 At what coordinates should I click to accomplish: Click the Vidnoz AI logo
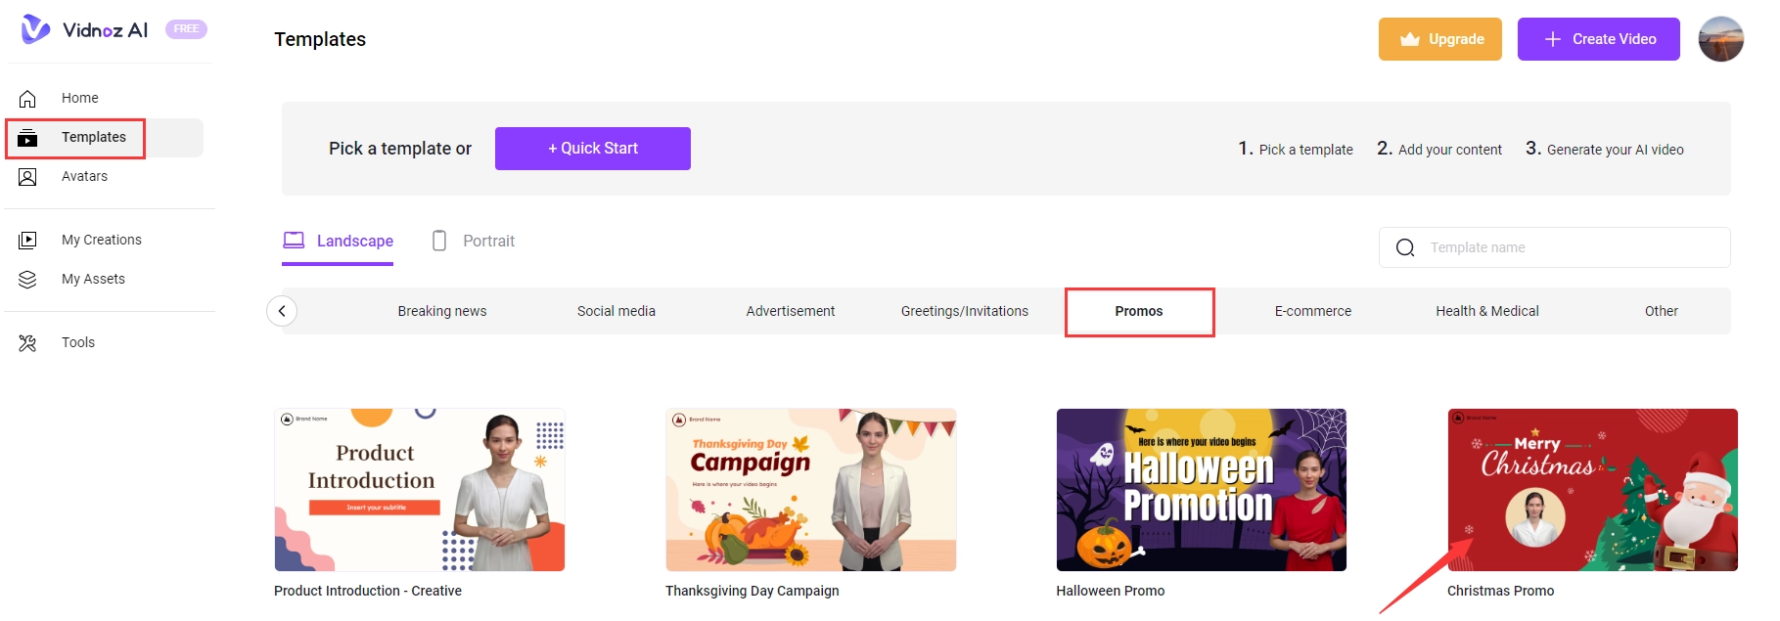[x=85, y=29]
